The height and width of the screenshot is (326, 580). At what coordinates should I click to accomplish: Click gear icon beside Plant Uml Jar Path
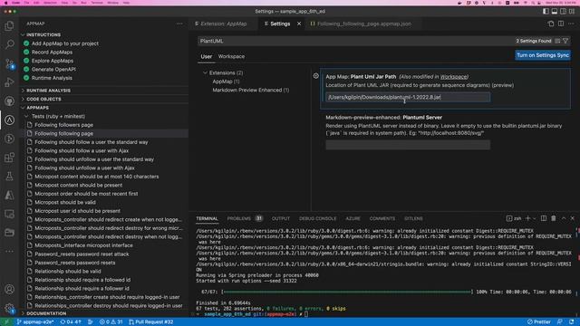(x=315, y=76)
